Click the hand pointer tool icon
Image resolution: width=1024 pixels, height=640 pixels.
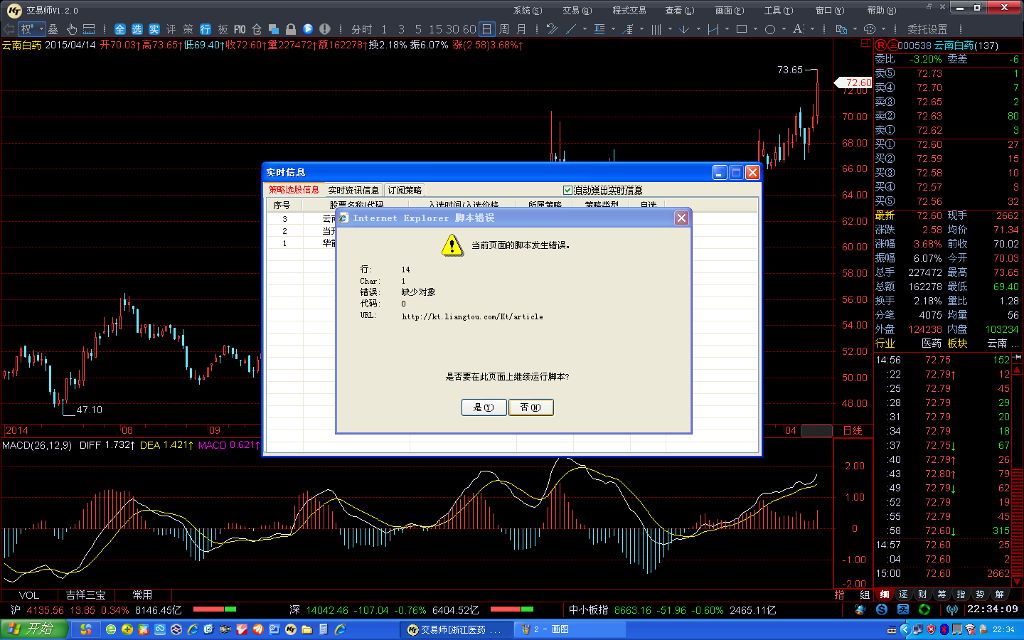pos(72,29)
